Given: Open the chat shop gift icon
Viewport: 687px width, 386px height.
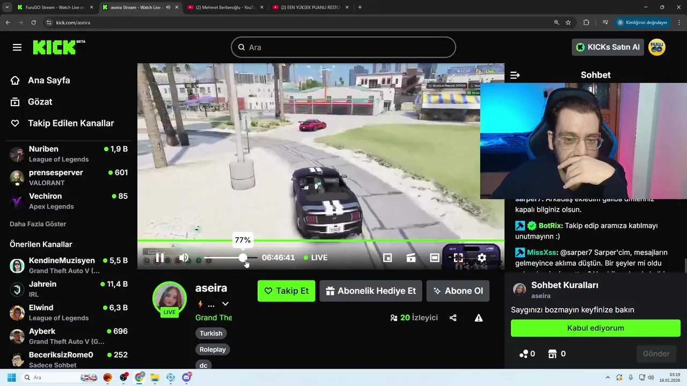Looking at the screenshot, I should pyautogui.click(x=557, y=354).
